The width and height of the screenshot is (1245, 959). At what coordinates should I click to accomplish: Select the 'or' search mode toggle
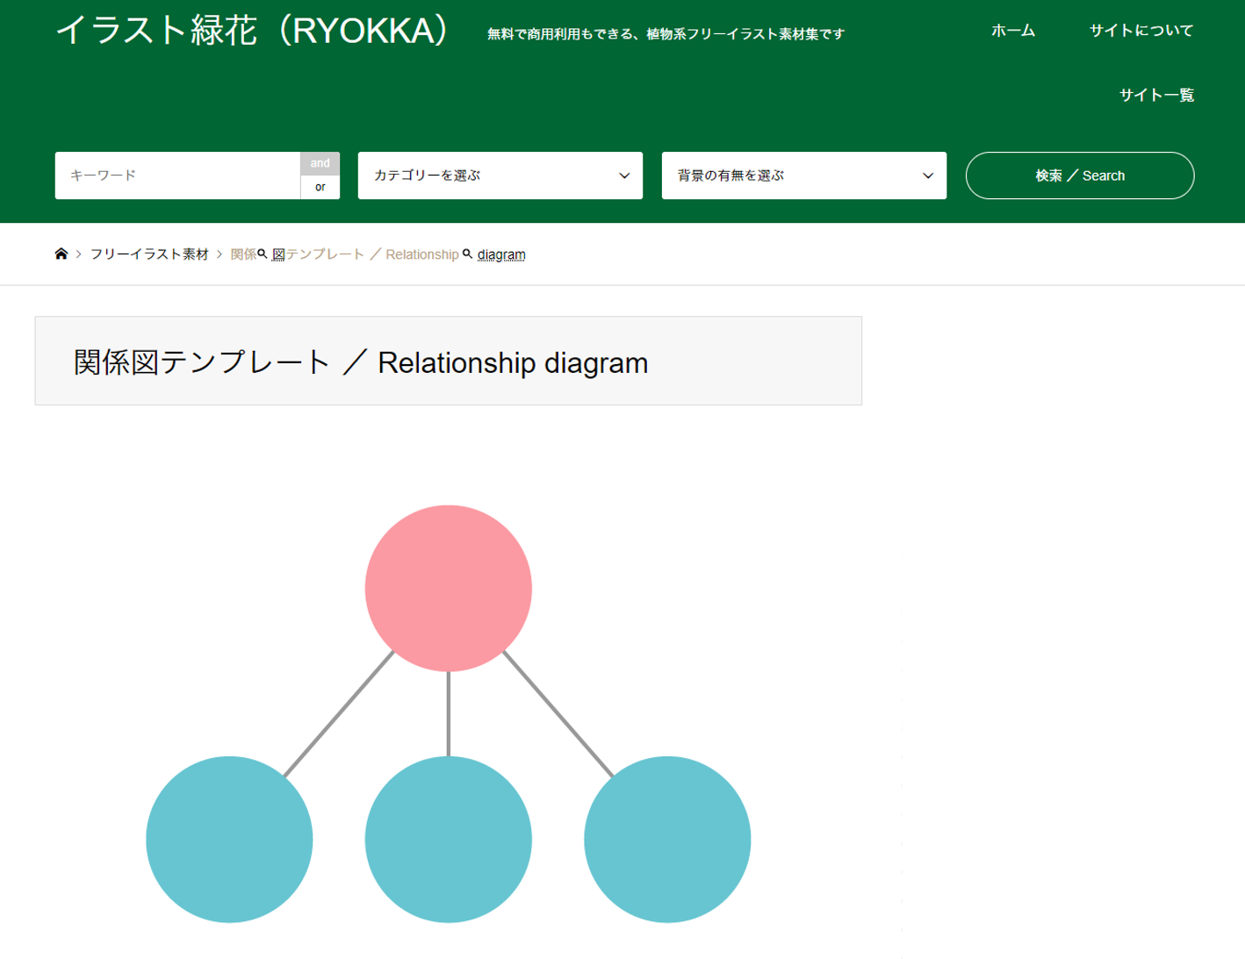pyautogui.click(x=320, y=187)
